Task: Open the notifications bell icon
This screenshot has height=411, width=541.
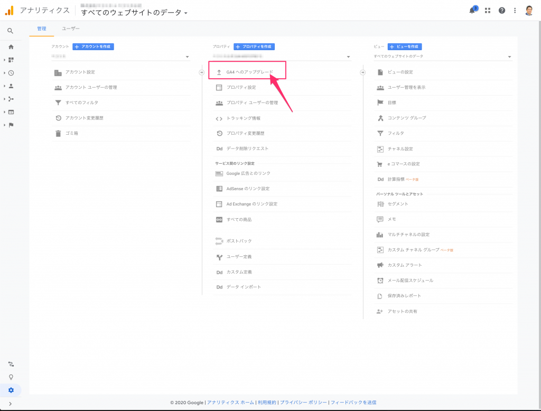Action: 472,11
